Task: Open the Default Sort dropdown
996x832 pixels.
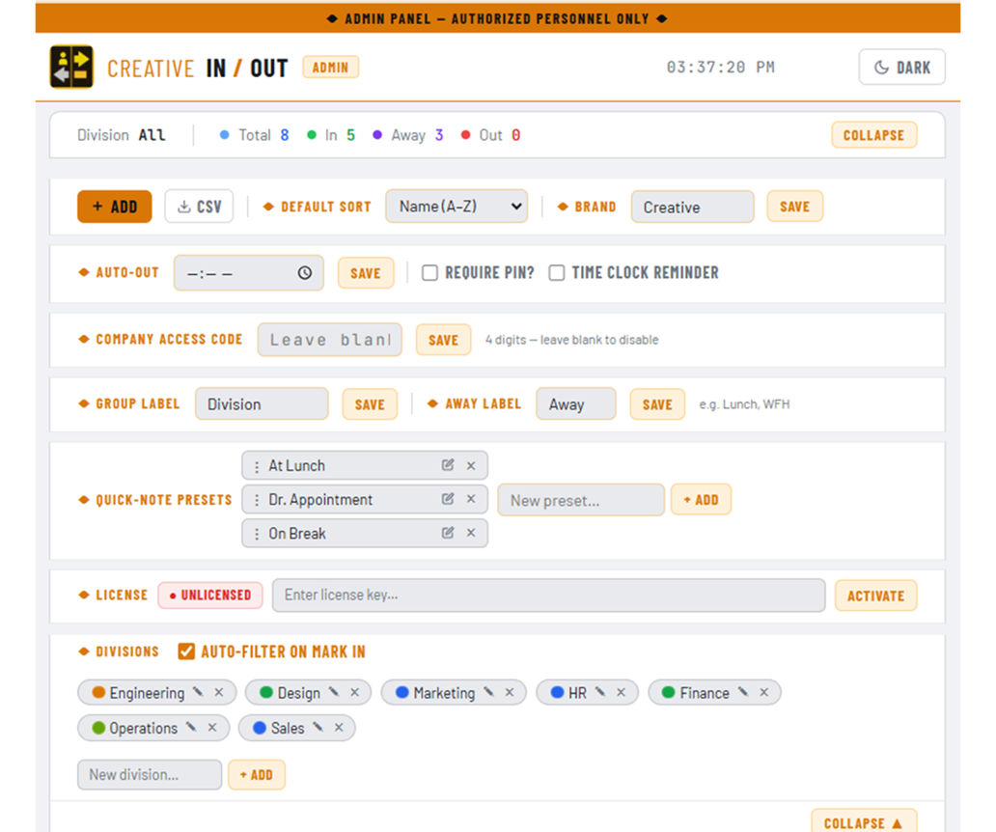Action: pyautogui.click(x=456, y=206)
